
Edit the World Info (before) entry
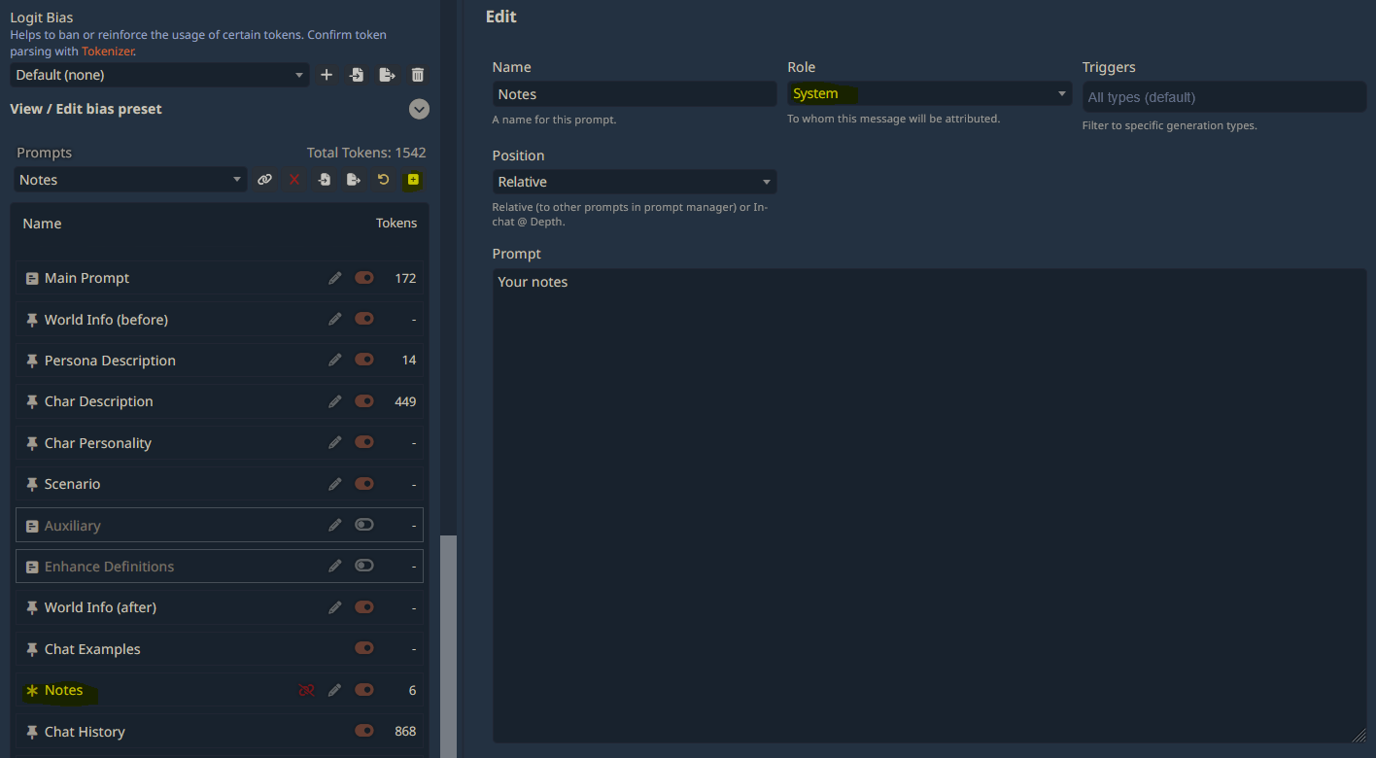pos(335,319)
